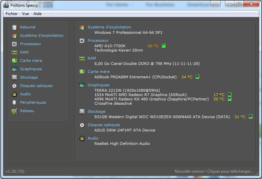262x179 pixels.
Task: Open the Système d'exploitation heading in summary
Action: pyautogui.click(x=109, y=27)
